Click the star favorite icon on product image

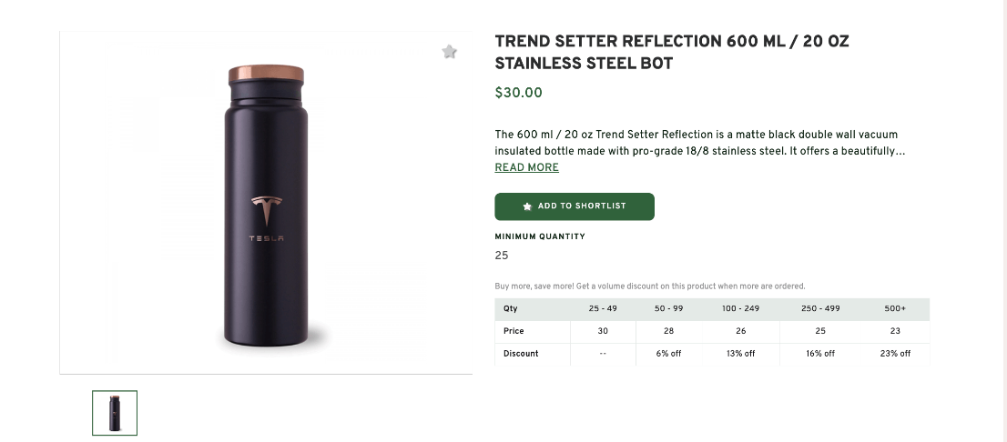click(x=449, y=52)
